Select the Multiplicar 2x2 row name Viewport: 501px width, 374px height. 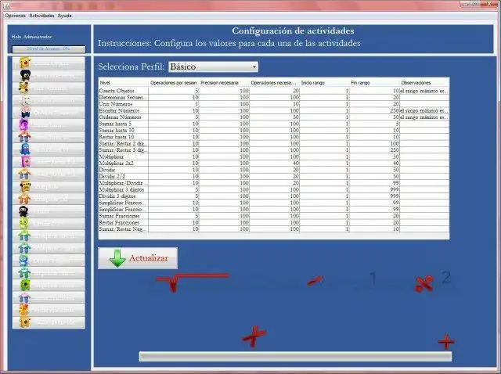point(124,164)
